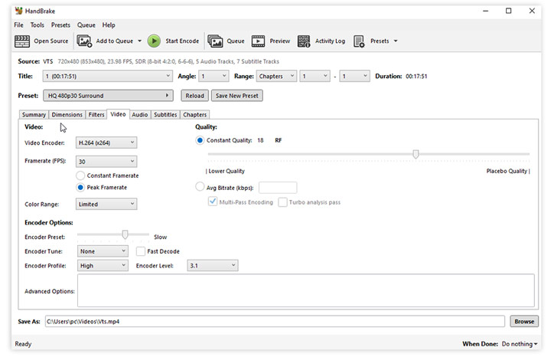551x357 pixels.
Task: Switch to the Chapters tab
Action: point(194,115)
